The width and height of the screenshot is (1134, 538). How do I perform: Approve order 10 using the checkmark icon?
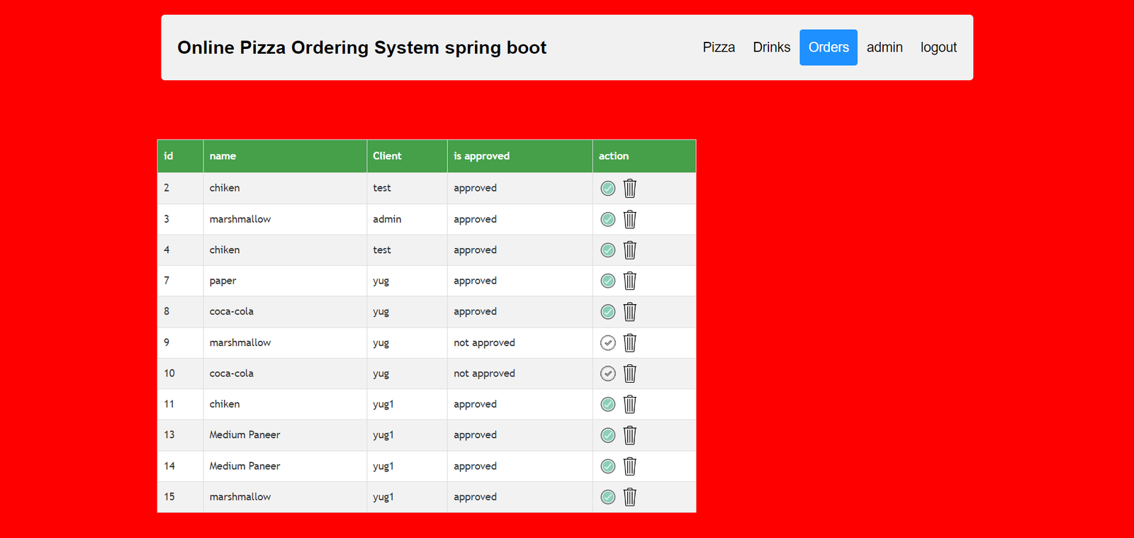click(607, 374)
